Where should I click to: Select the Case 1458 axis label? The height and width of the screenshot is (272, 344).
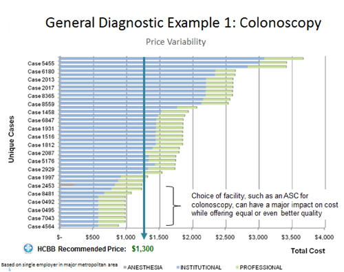[x=41, y=112]
